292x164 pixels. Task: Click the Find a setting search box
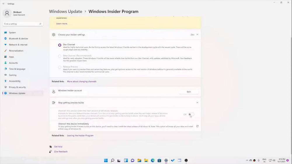pyautogui.click(x=22, y=24)
